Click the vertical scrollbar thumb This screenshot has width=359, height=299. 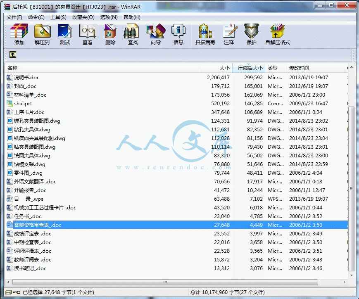tap(351, 189)
